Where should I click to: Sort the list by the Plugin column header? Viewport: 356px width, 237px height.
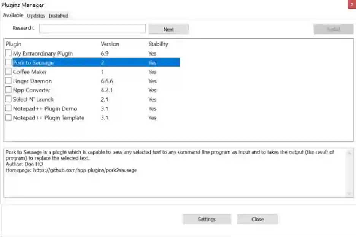14,44
